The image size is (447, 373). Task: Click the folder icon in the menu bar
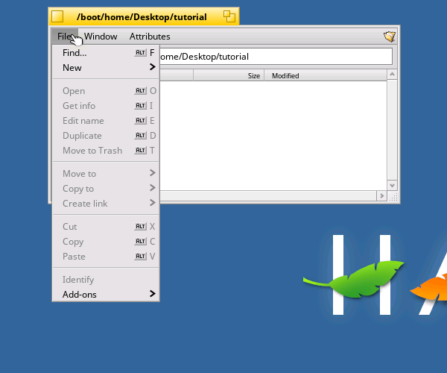pos(389,36)
